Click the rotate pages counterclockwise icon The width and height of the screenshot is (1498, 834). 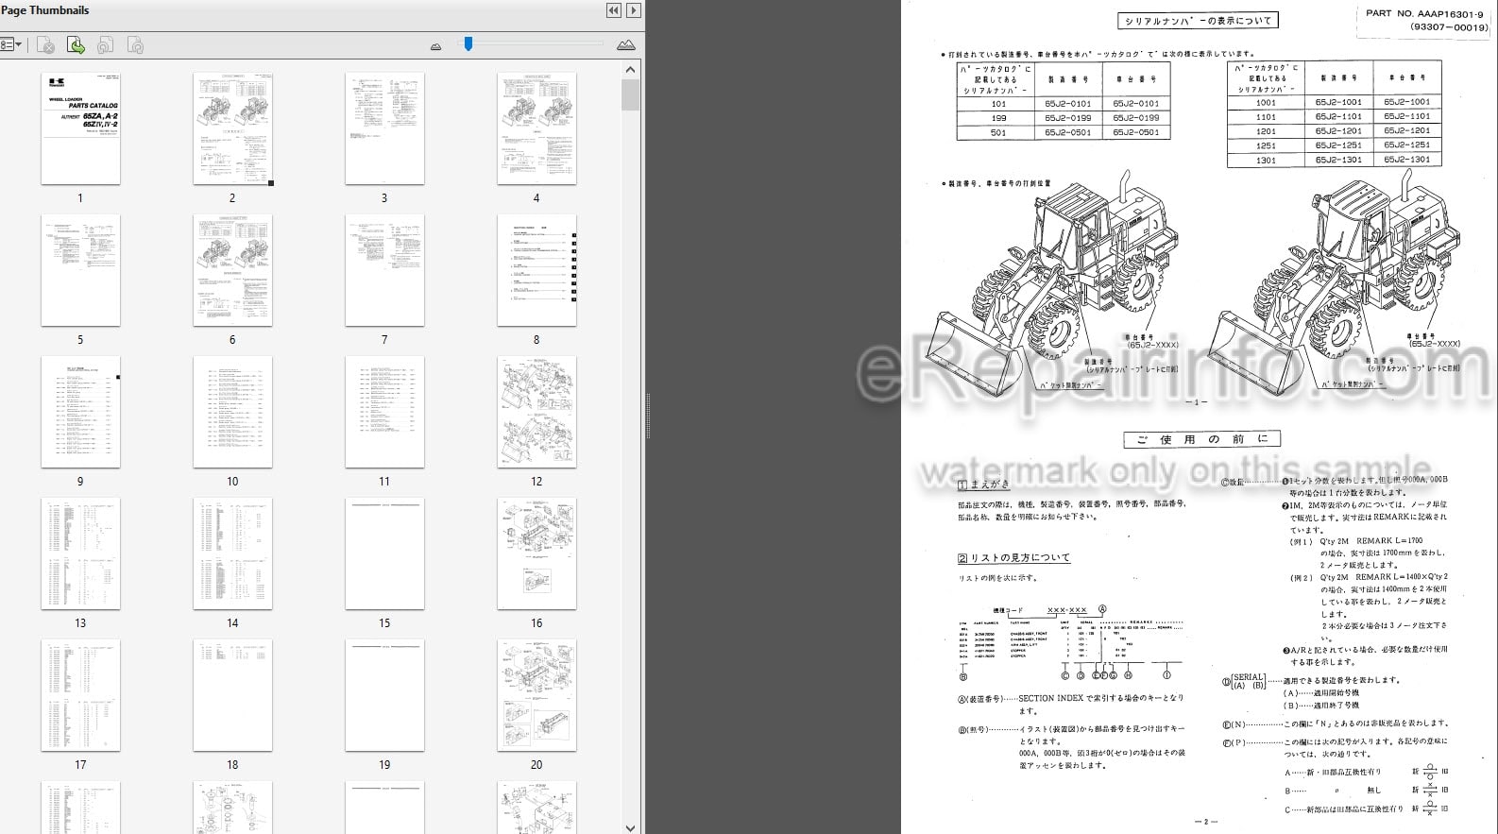106,44
